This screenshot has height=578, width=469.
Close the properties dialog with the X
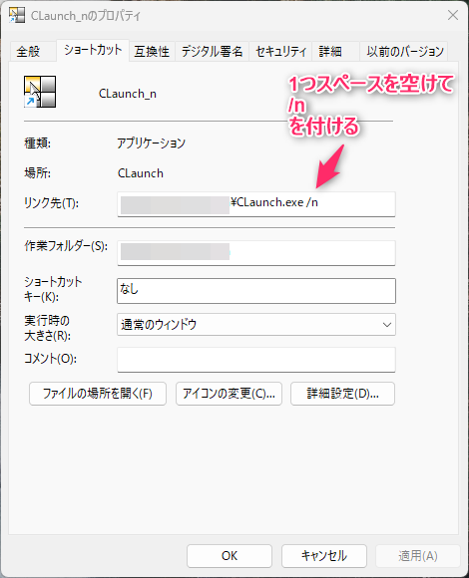tap(453, 15)
